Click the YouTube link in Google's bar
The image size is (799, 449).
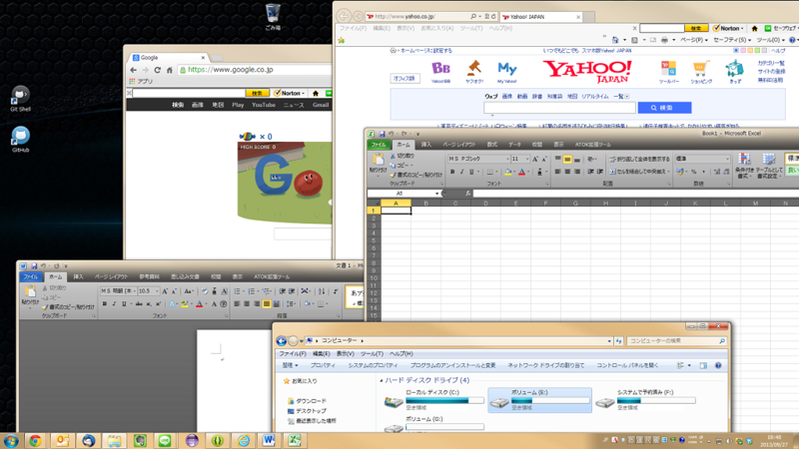click(264, 105)
